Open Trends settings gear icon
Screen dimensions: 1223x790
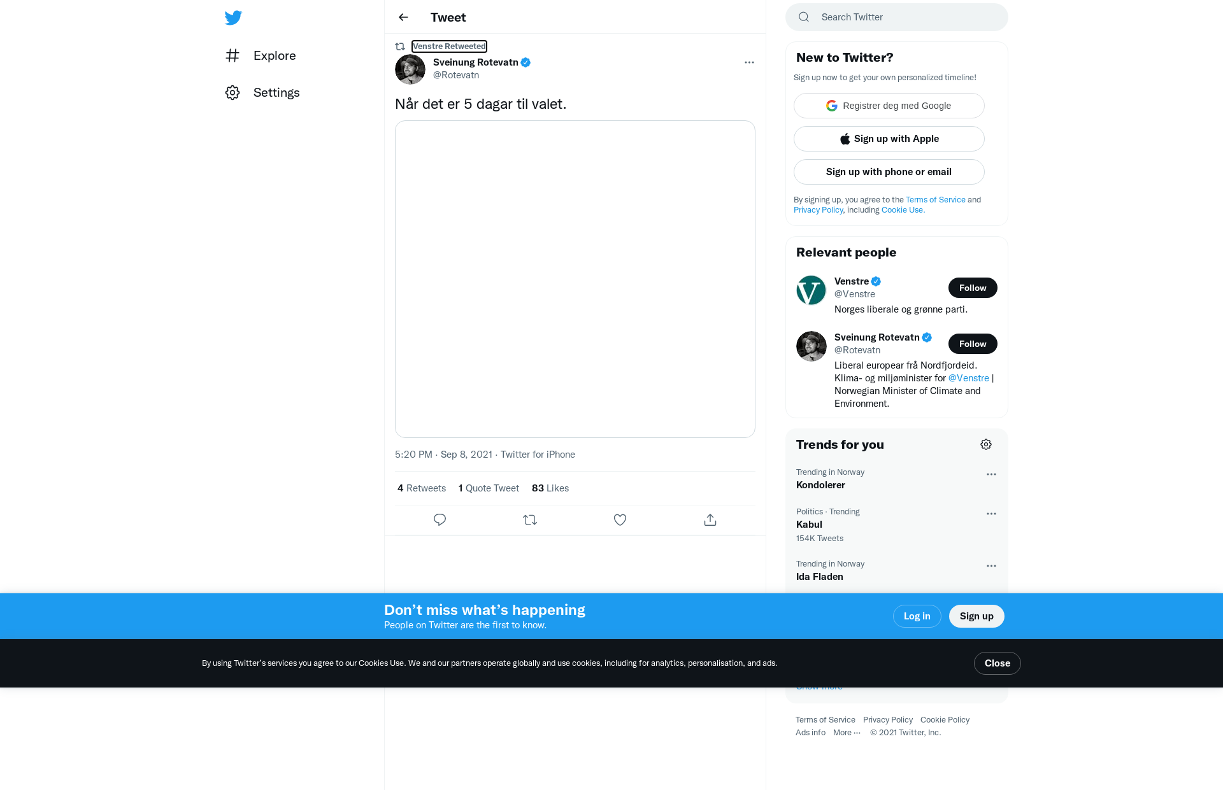tap(986, 444)
